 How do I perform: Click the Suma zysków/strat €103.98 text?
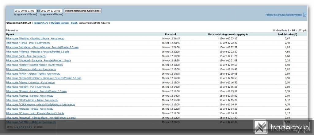(x=94, y=23)
